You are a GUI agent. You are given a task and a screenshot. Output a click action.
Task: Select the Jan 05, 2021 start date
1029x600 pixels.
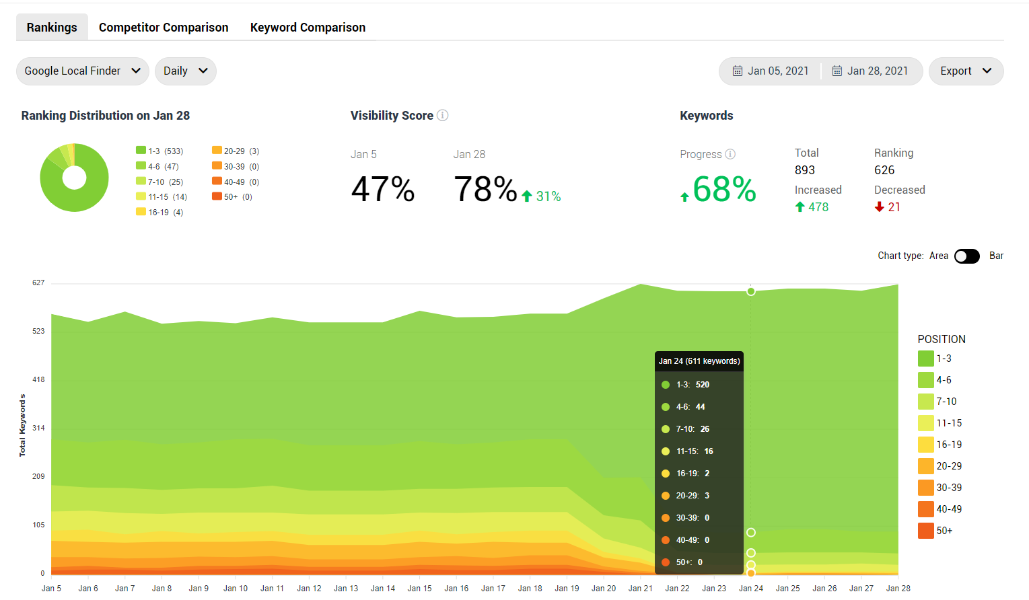click(778, 71)
